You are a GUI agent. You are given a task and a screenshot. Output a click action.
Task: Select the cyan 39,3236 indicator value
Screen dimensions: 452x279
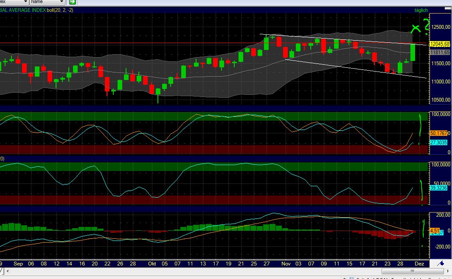click(x=438, y=188)
